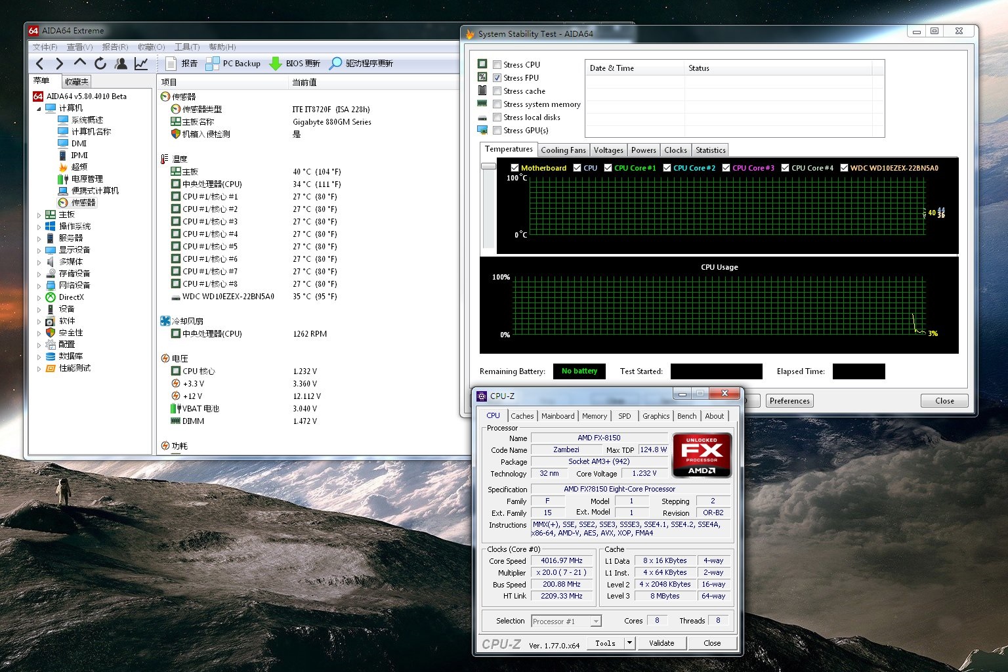Switch to the Voltages tab
1008x672 pixels.
(x=608, y=150)
